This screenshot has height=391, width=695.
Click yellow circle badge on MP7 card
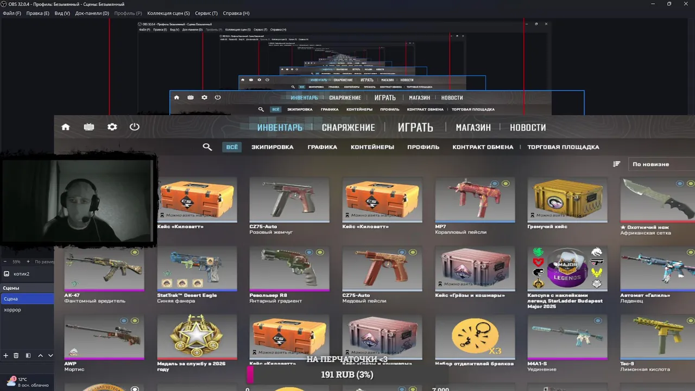click(x=506, y=184)
